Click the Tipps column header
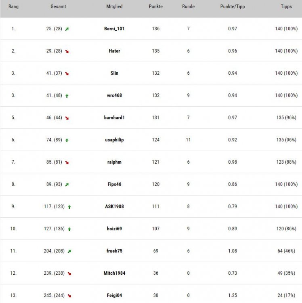Image resolution: width=302 pixels, height=303 pixels. coord(286,6)
